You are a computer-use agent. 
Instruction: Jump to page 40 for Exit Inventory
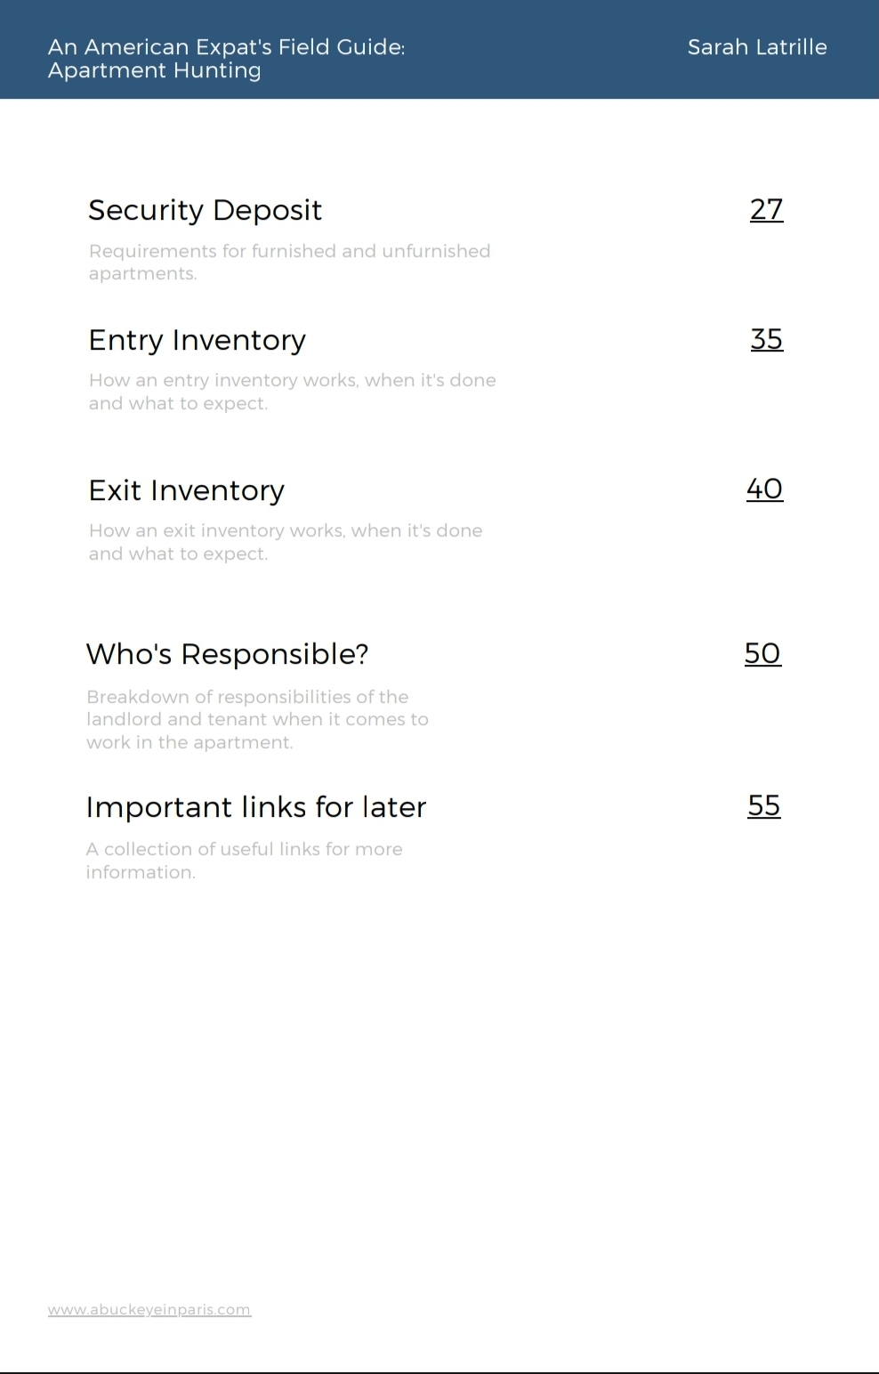click(764, 489)
